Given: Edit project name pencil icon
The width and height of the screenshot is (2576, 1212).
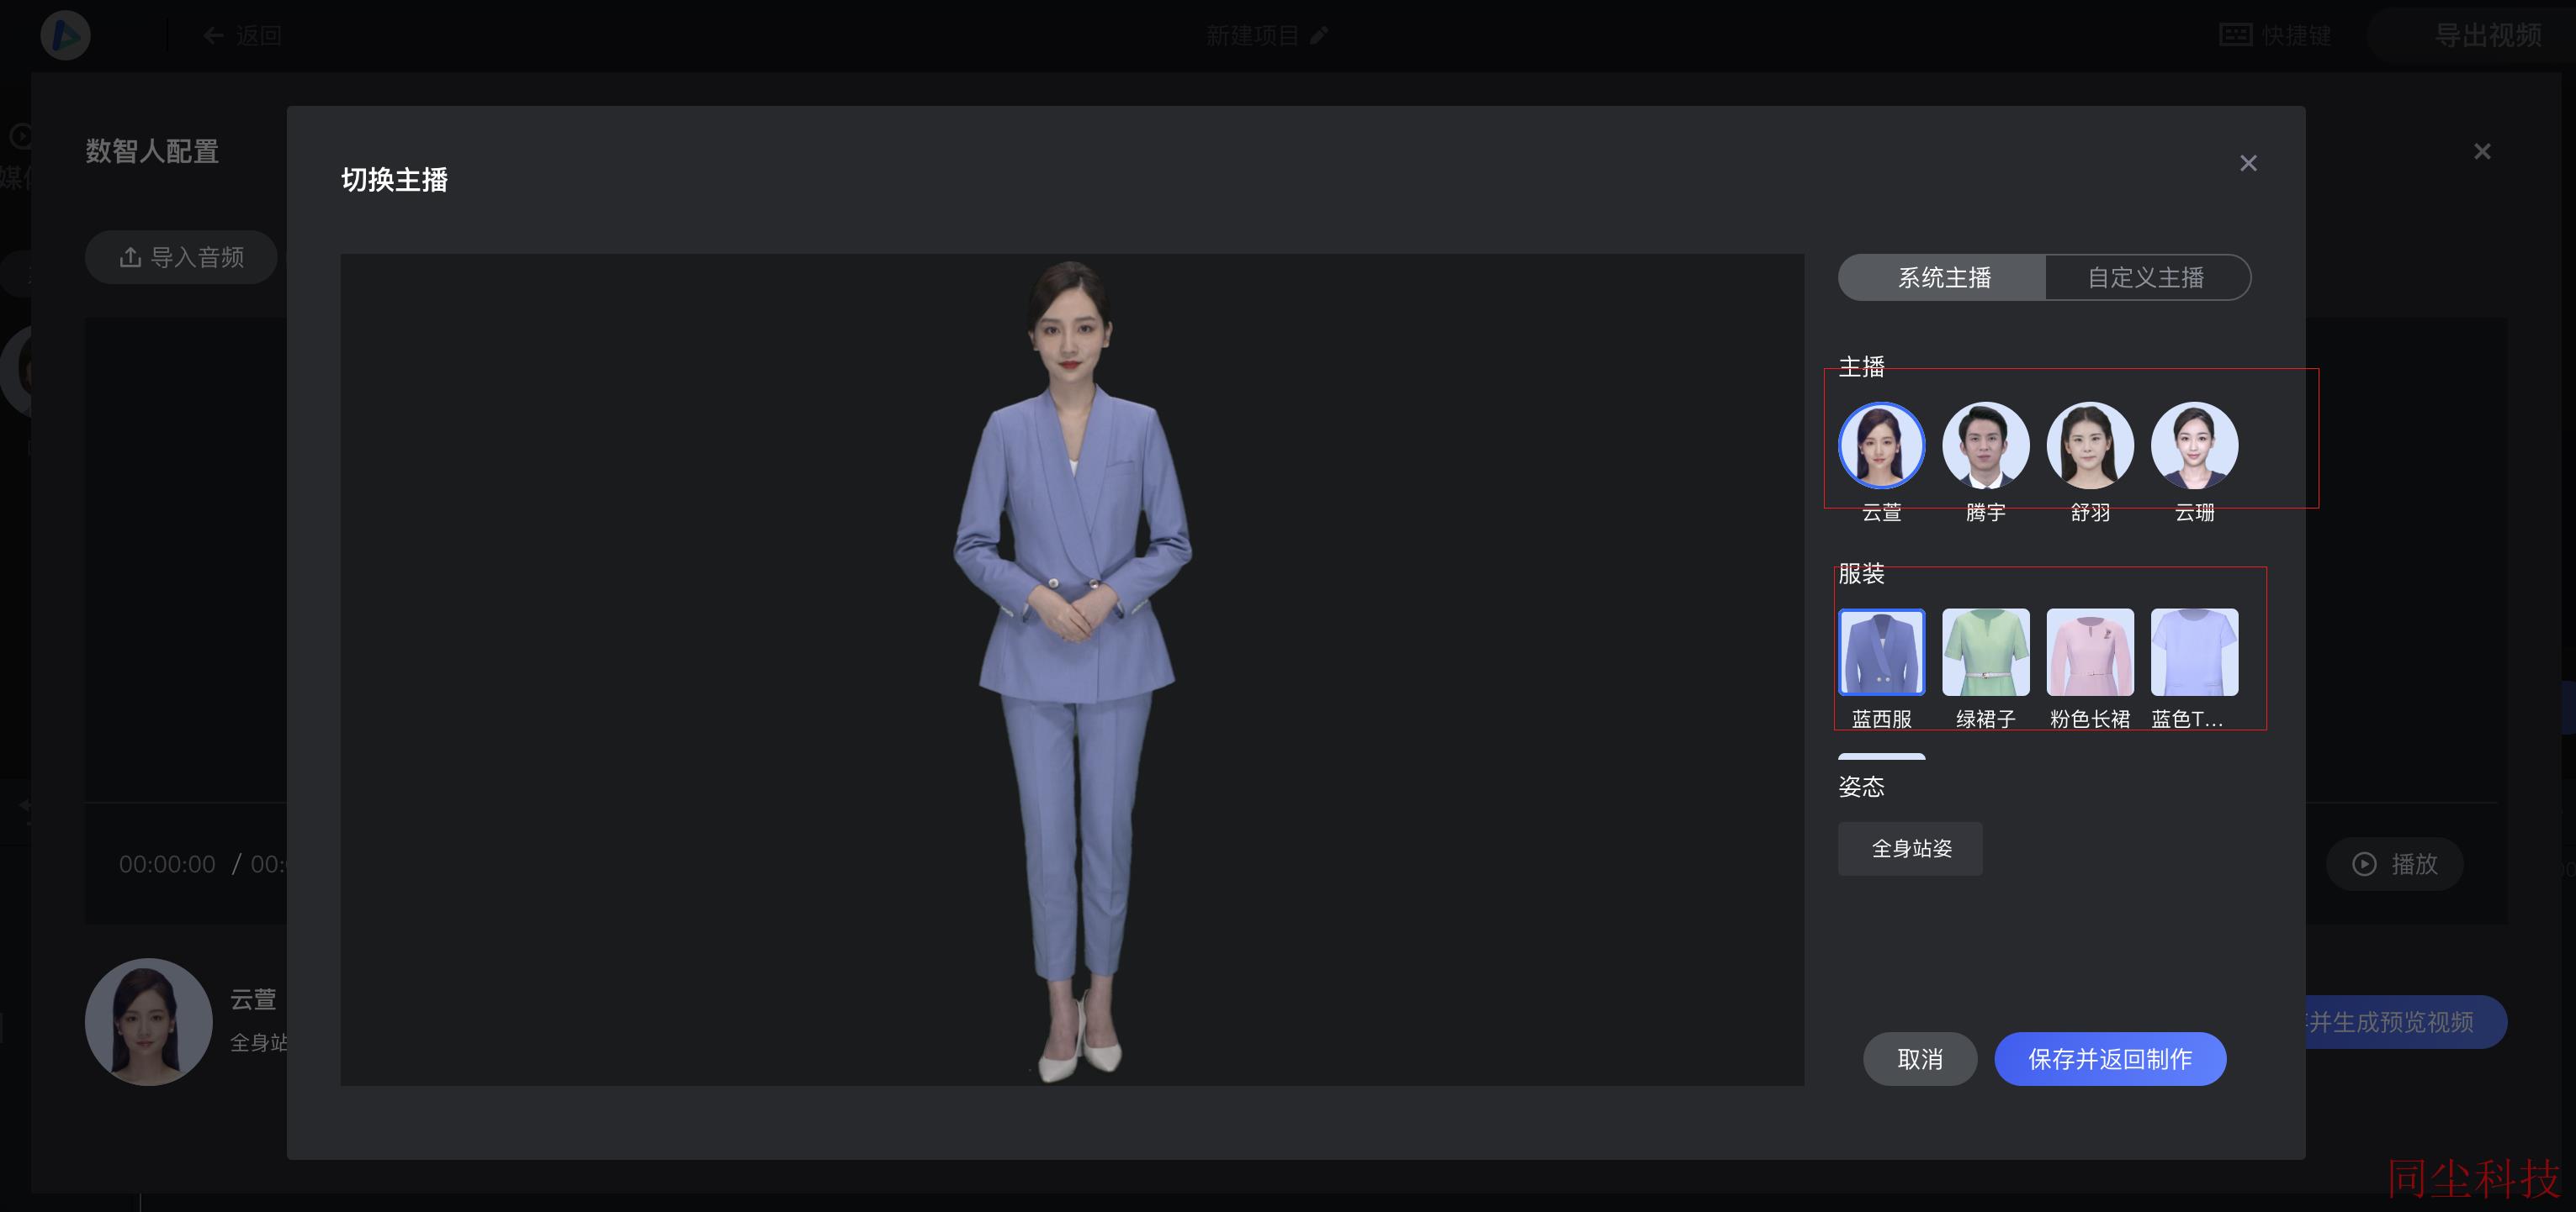Looking at the screenshot, I should click(x=1319, y=36).
